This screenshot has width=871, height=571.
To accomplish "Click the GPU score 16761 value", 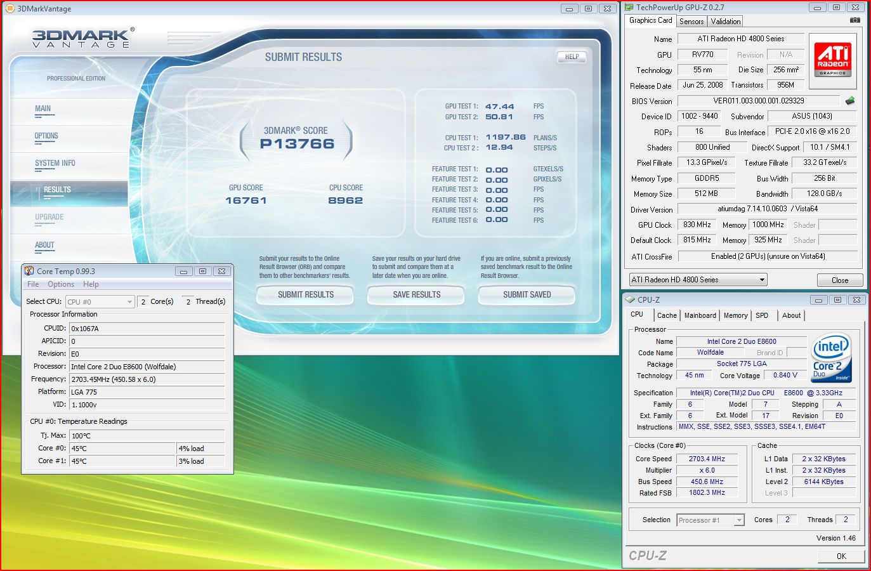I will [246, 200].
